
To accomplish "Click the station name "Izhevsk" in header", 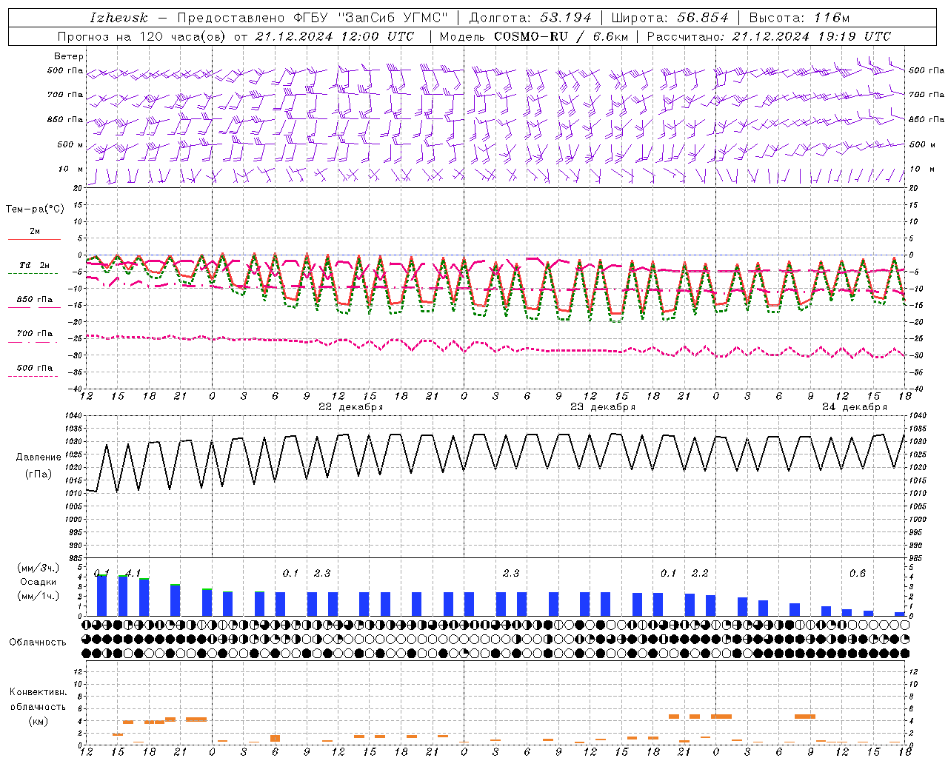I will pyautogui.click(x=118, y=18).
